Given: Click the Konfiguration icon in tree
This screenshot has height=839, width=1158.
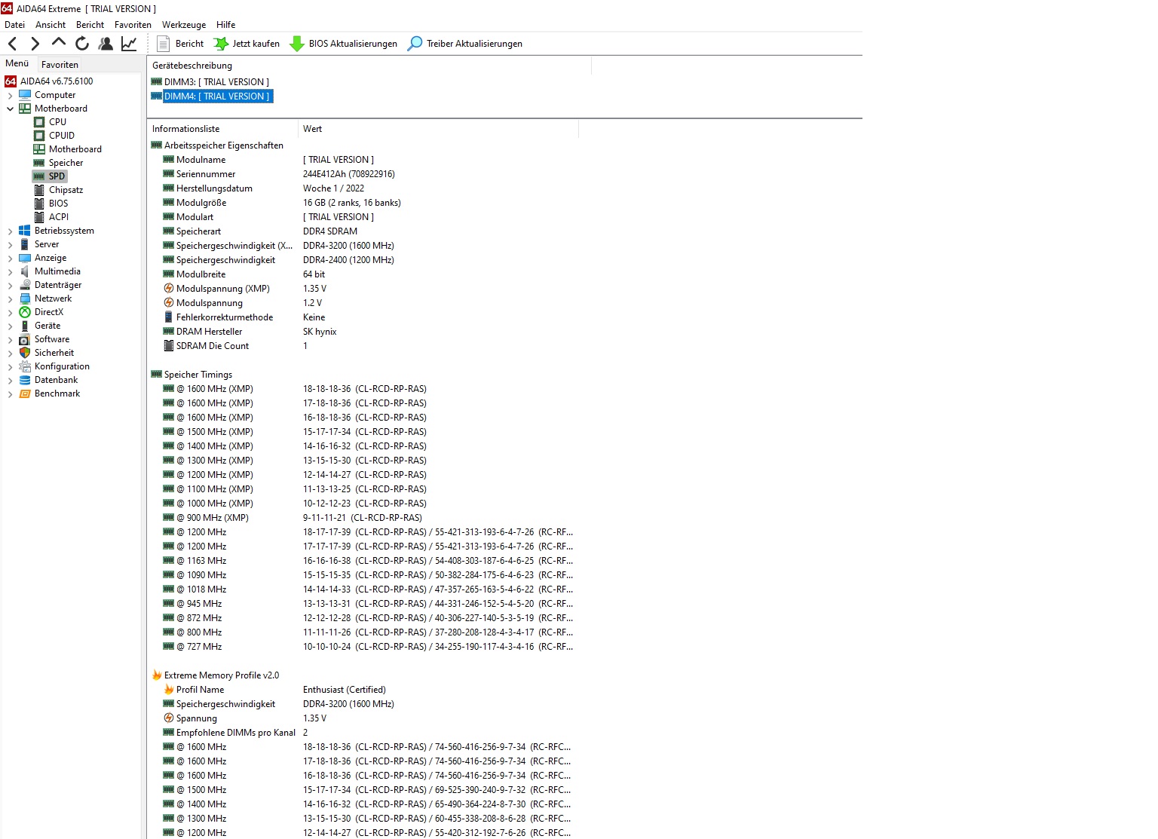Looking at the screenshot, I should pos(25,366).
